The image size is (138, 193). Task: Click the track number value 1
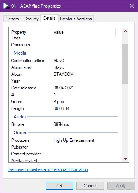point(55,95)
